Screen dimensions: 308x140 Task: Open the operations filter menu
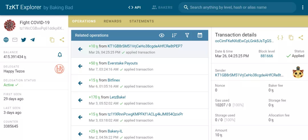(x=187, y=35)
